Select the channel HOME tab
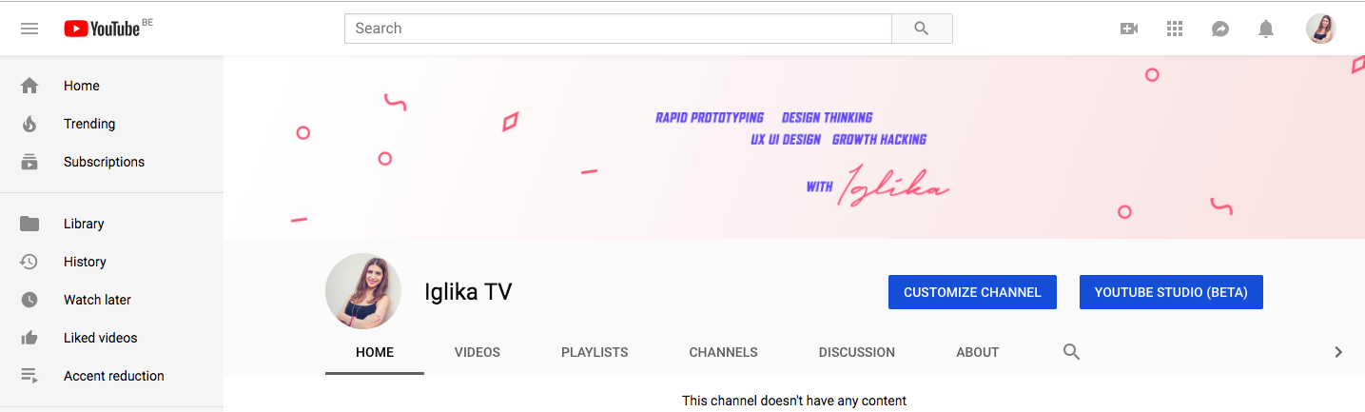The width and height of the screenshot is (1365, 412). (375, 352)
